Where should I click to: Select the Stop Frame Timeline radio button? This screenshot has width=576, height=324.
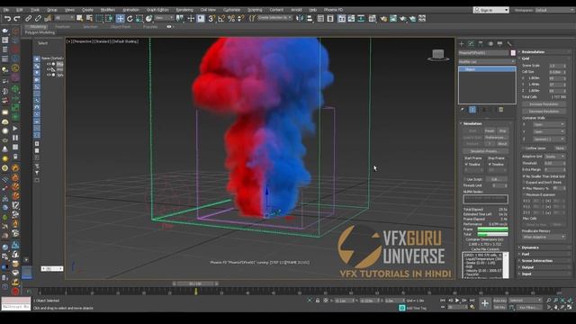click(x=490, y=164)
